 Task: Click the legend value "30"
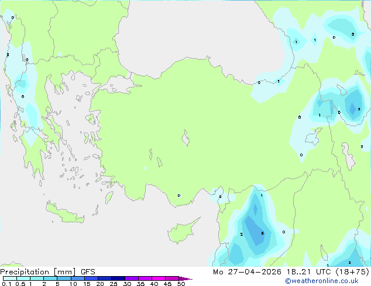pyautogui.click(x=127, y=284)
